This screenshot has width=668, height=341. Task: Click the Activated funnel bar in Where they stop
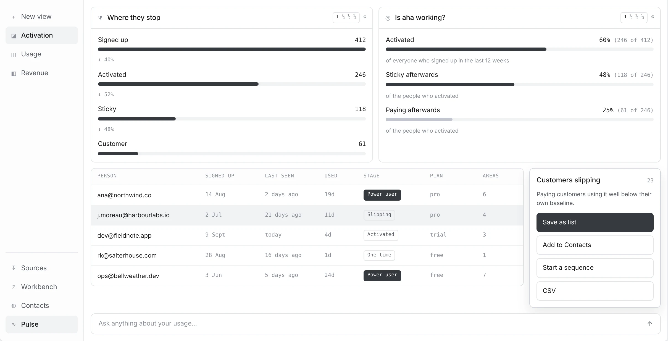[x=232, y=84]
